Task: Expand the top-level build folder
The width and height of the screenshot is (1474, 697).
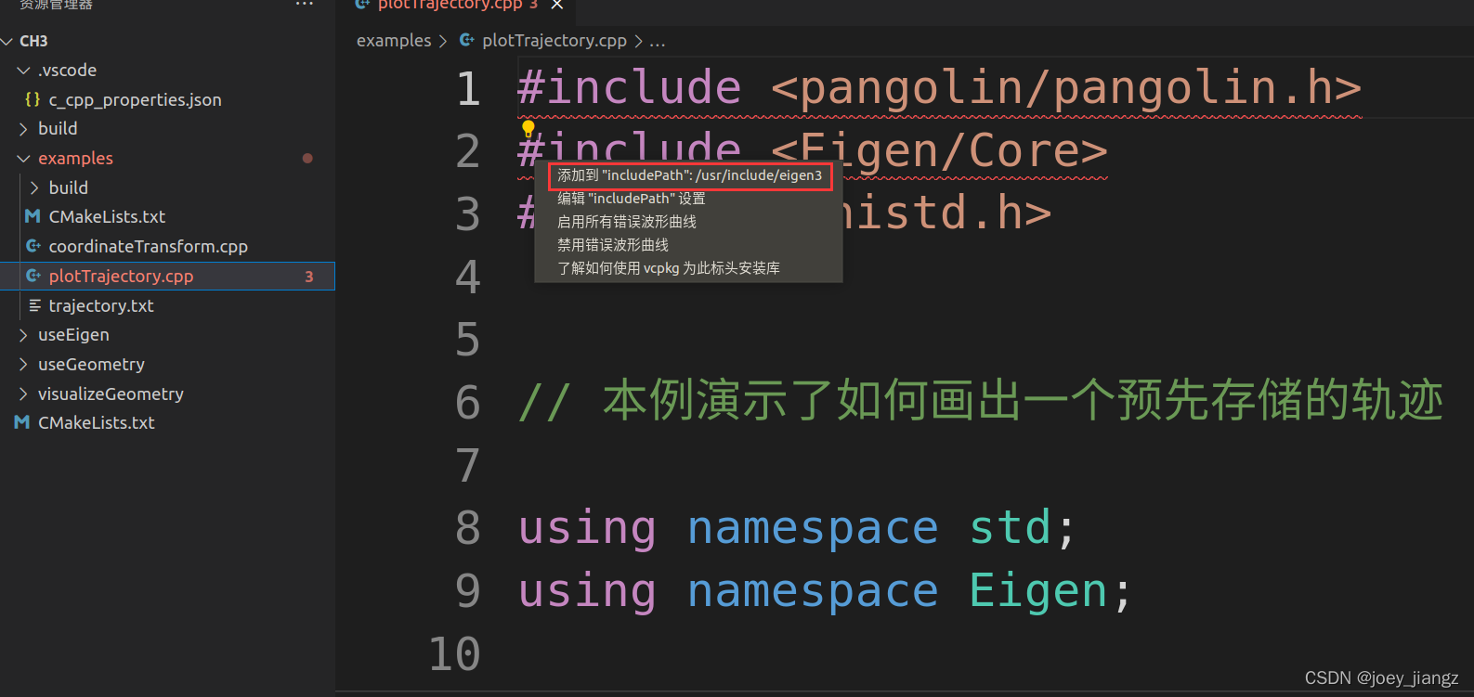Action: tap(24, 129)
